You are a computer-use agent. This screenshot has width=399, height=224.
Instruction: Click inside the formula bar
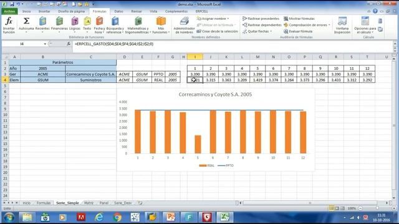(x=233, y=44)
